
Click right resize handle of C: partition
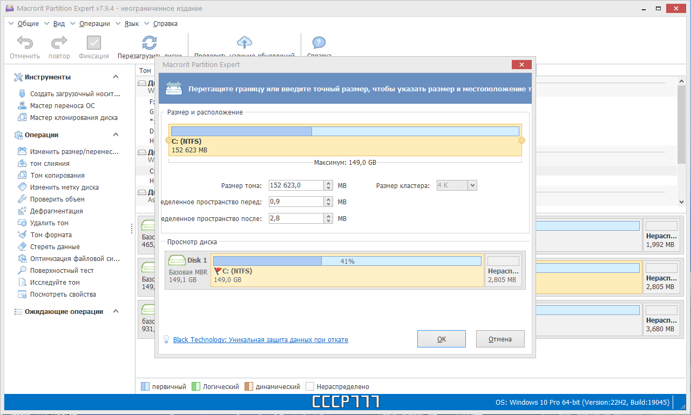(x=521, y=140)
